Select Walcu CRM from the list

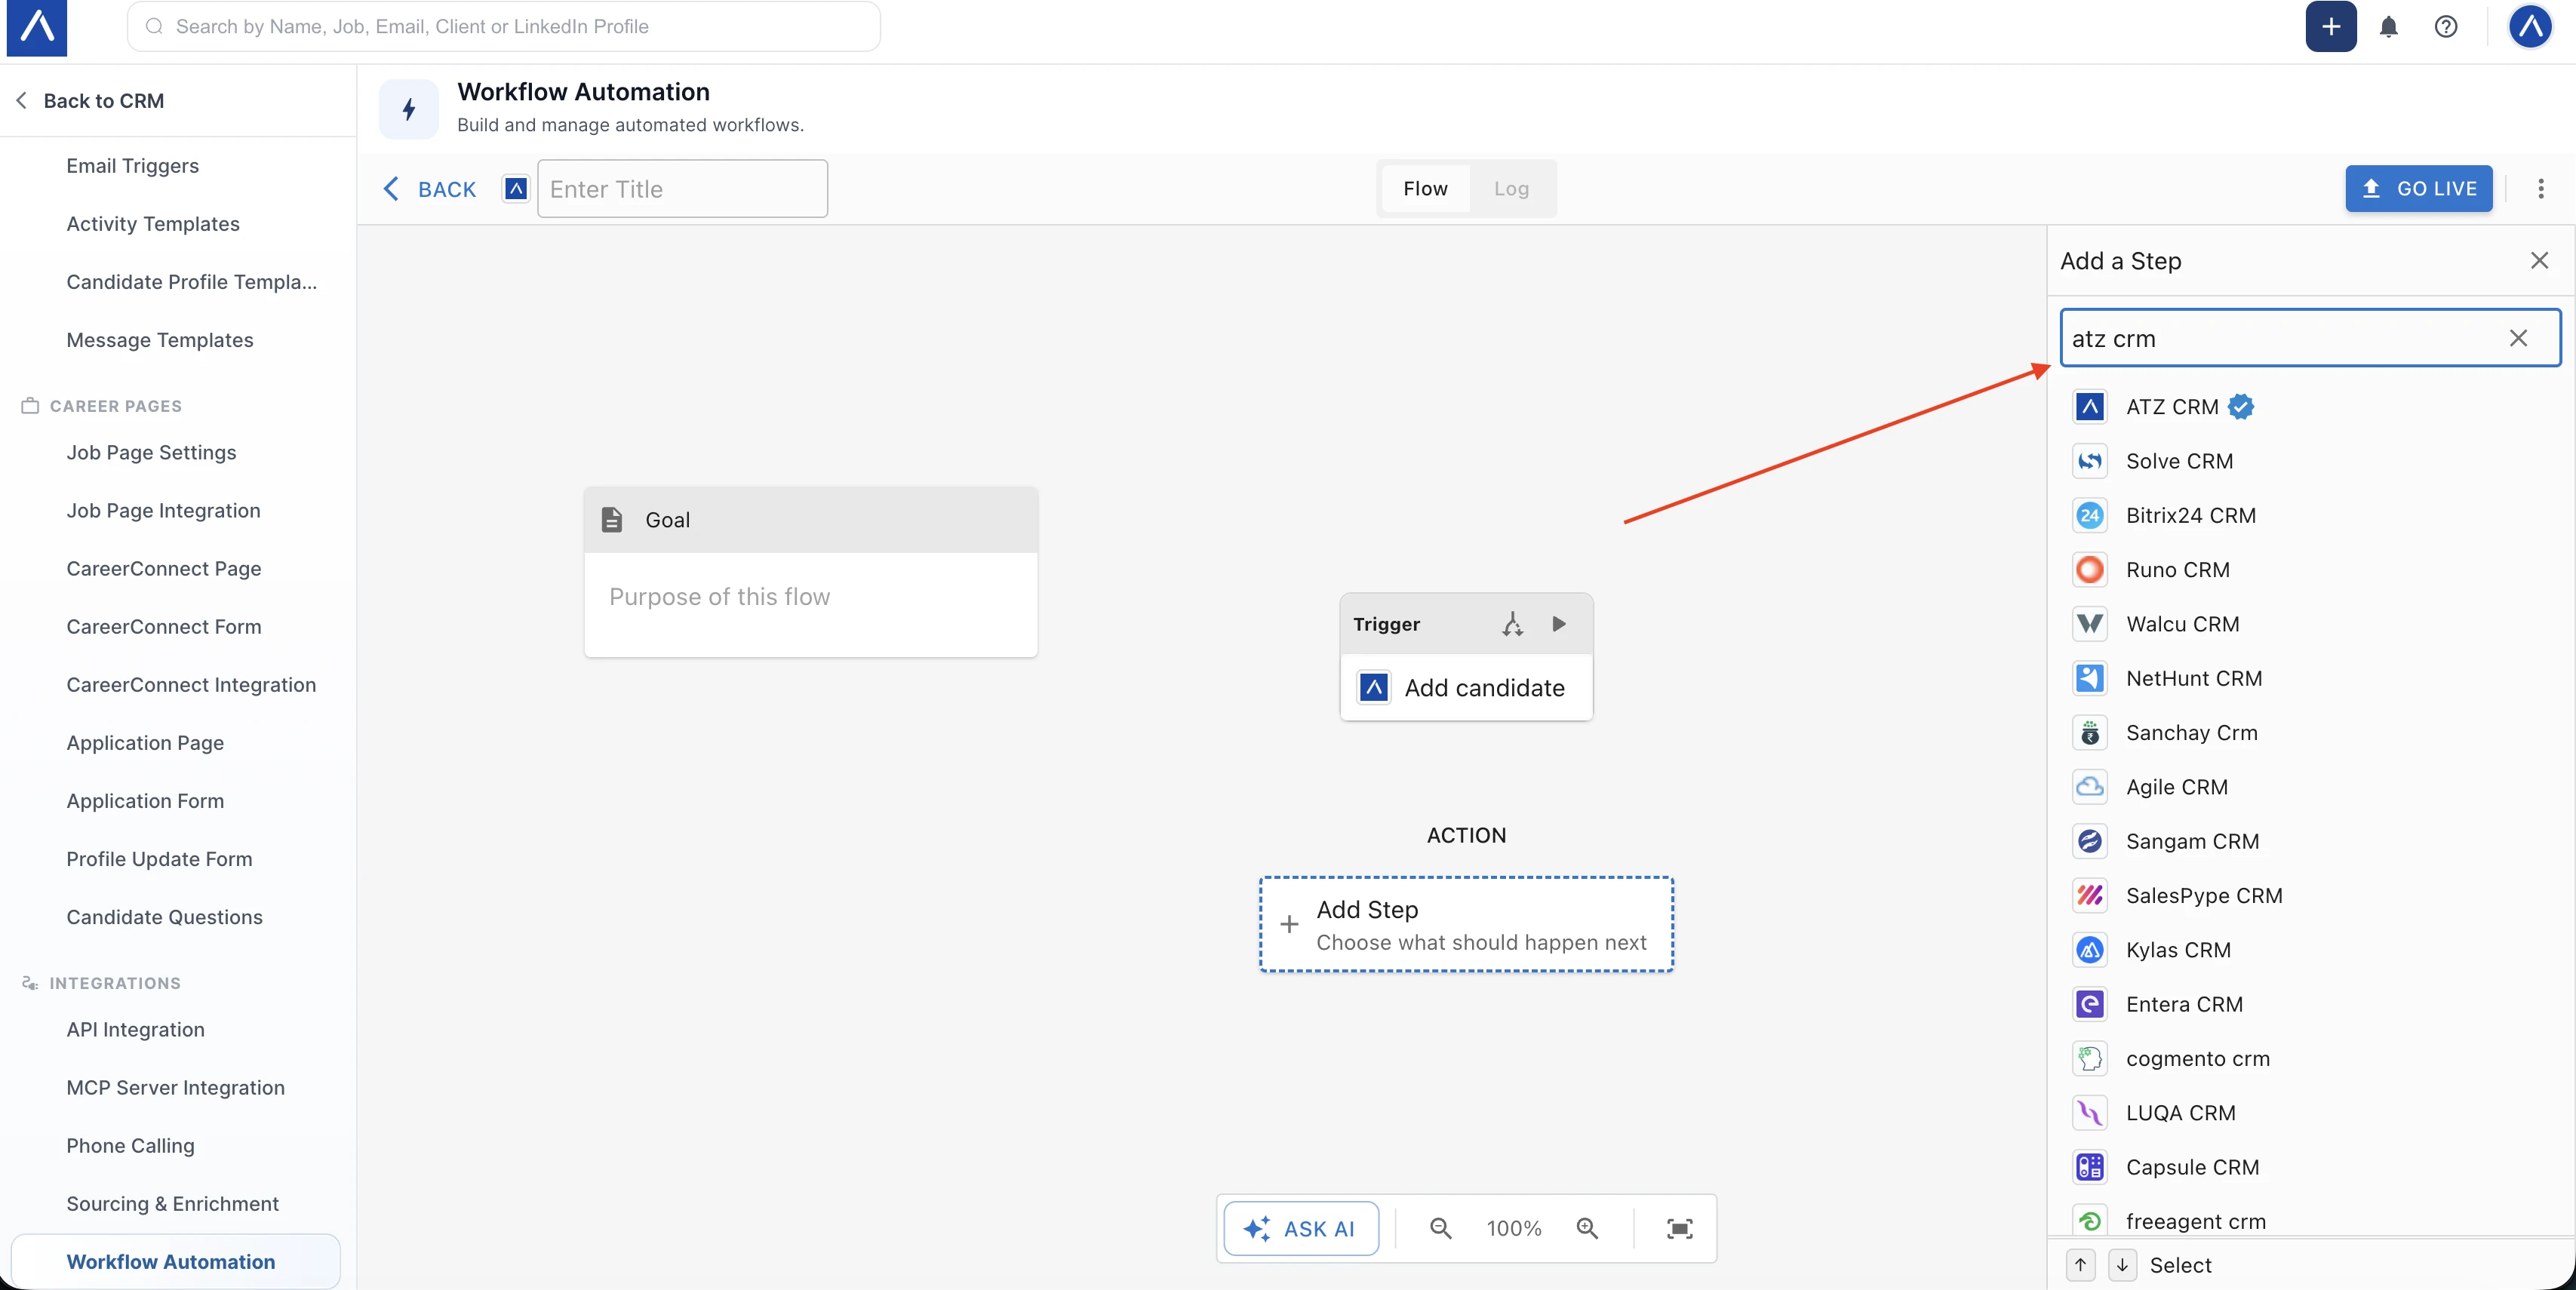[x=2312, y=624]
